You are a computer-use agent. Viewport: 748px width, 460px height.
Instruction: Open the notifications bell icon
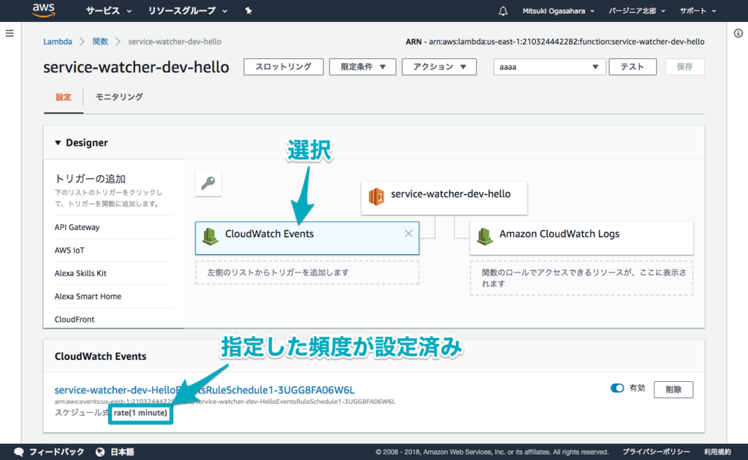tap(503, 11)
